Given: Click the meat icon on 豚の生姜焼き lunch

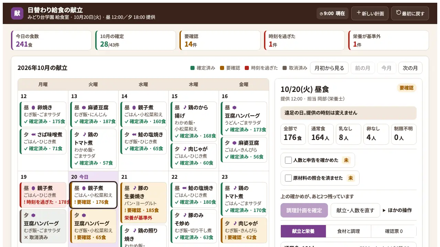Looking at the screenshot, I should click(x=134, y=188).
